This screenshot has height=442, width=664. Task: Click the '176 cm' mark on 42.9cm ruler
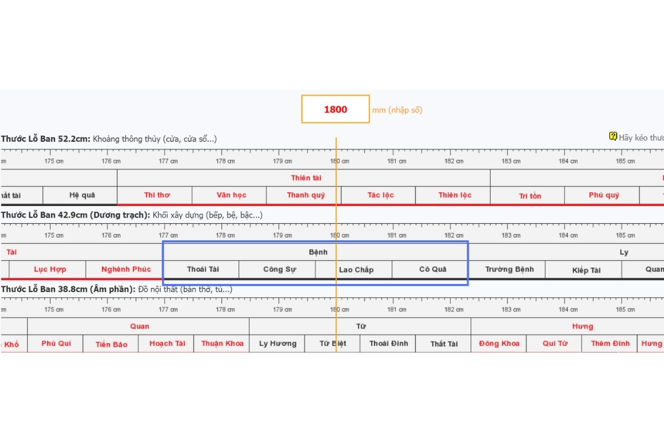coord(111,235)
